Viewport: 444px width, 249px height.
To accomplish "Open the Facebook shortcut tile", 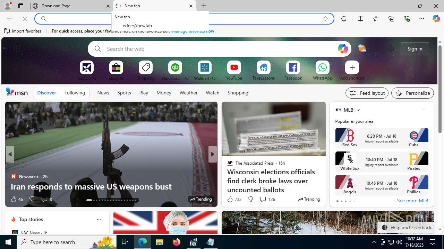I will [293, 68].
